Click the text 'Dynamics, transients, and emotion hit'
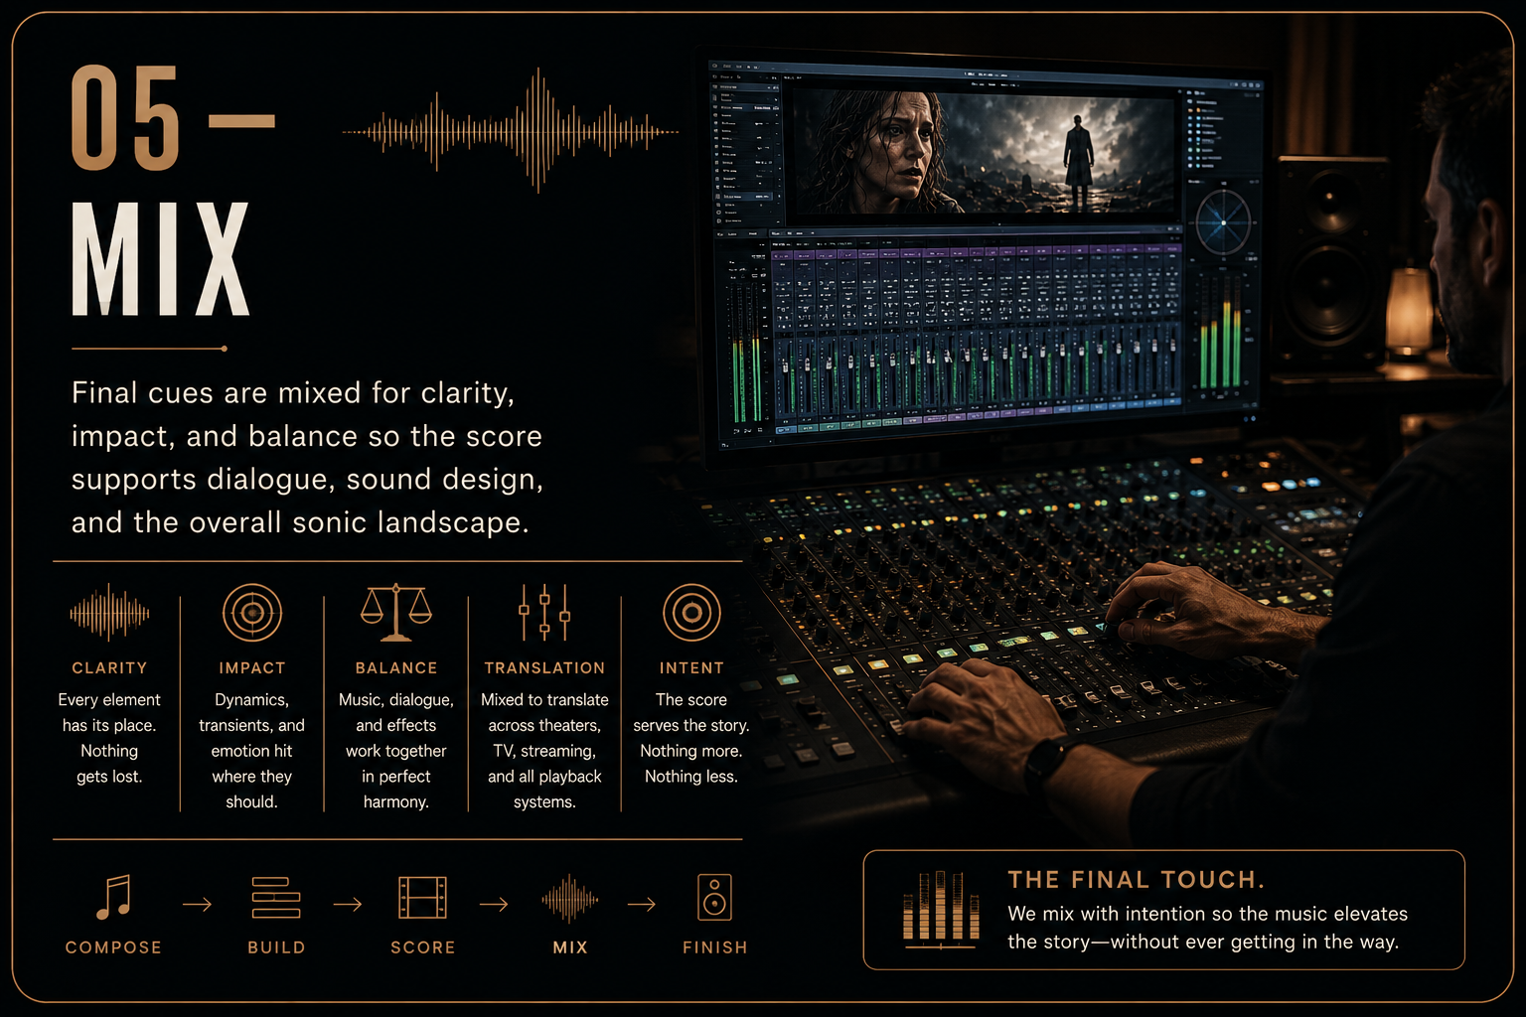The image size is (1526, 1017). click(x=252, y=751)
